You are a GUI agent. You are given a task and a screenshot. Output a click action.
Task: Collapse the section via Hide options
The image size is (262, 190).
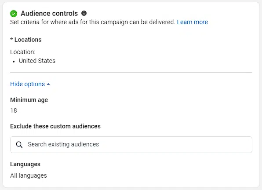pos(30,84)
